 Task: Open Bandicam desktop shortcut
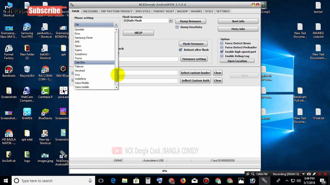[9, 71]
